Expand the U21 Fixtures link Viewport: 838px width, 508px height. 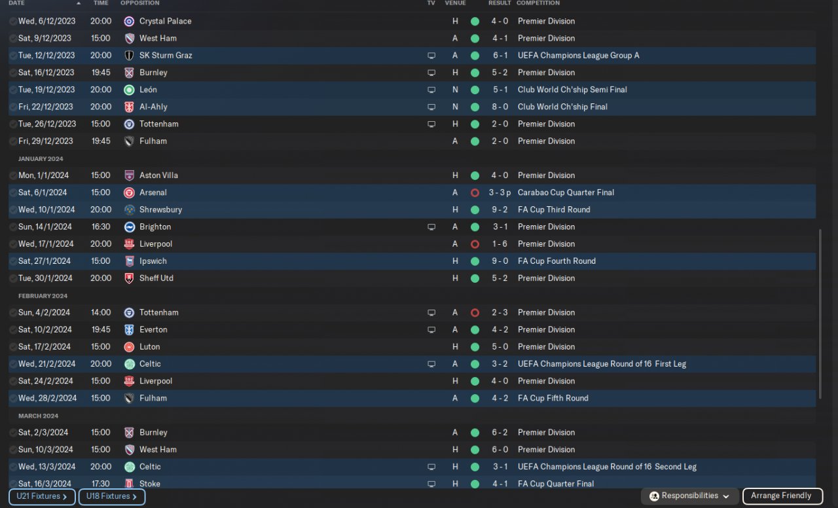(42, 496)
